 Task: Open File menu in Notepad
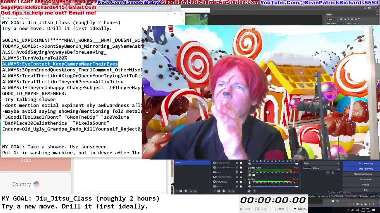point(3,18)
